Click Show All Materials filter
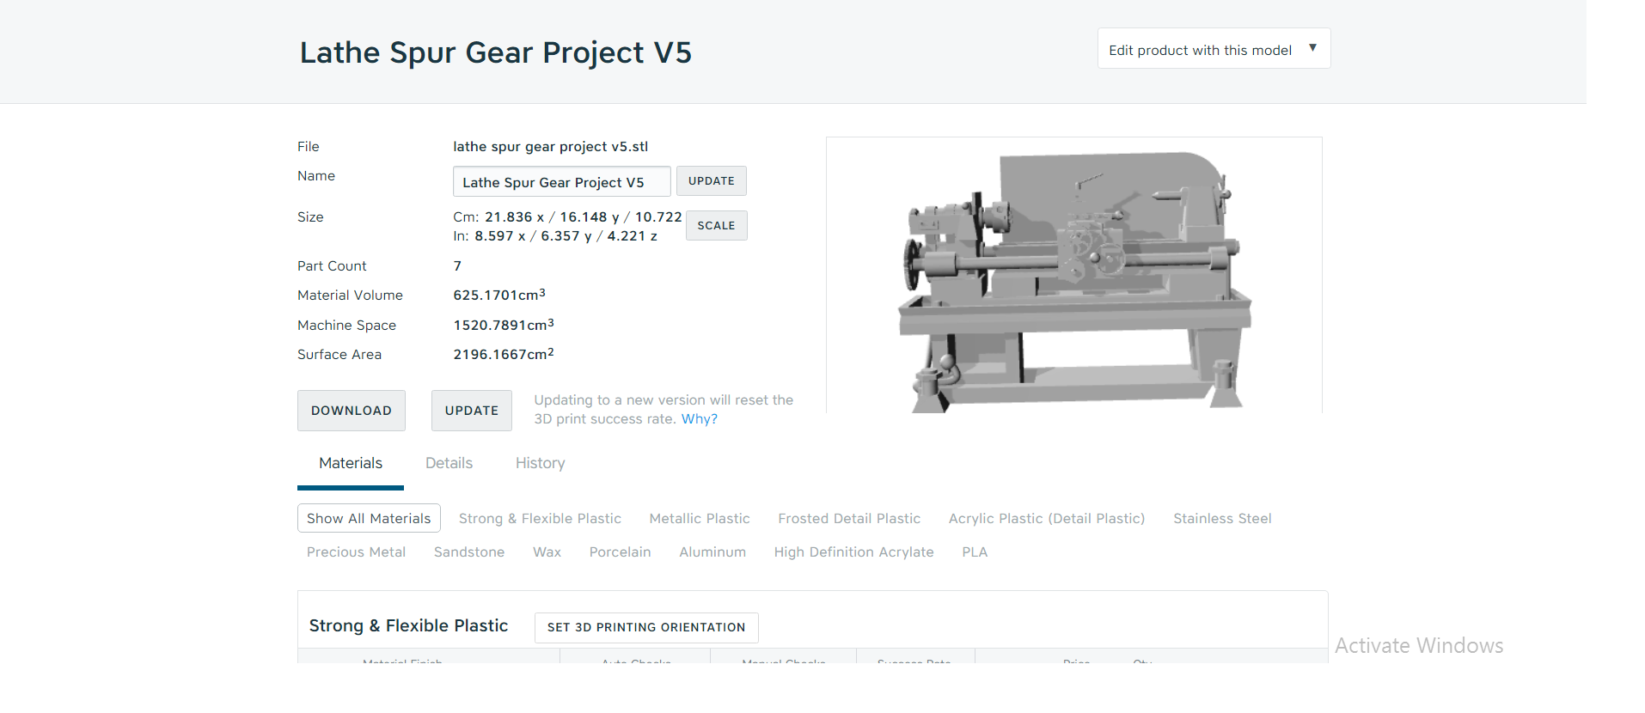 pyautogui.click(x=369, y=518)
